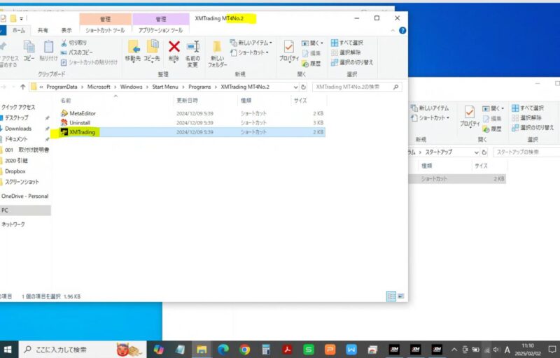560x358 pixels.
Task: Click the taskbar search box ここに入力して検索
Action: coord(82,350)
